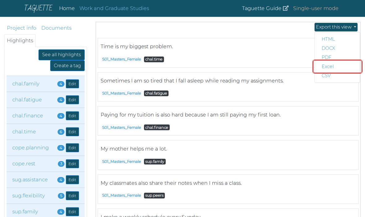Open the sug.assistance tag
Image resolution: width=365 pixels, height=217 pixels.
[30, 180]
